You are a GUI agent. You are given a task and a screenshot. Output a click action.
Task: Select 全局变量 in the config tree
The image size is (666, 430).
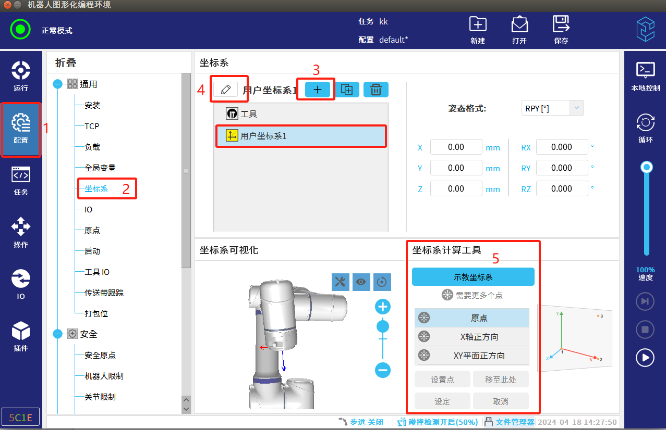point(100,168)
